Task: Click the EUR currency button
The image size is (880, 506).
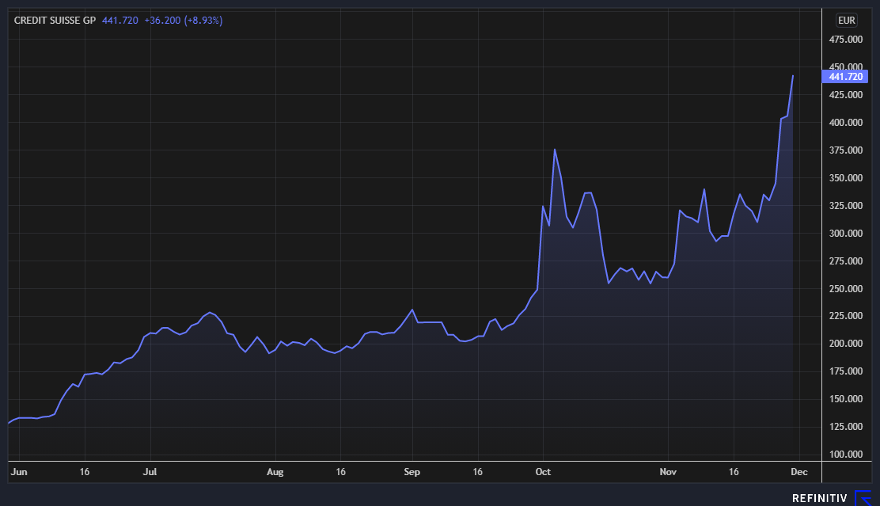Action: 846,21
